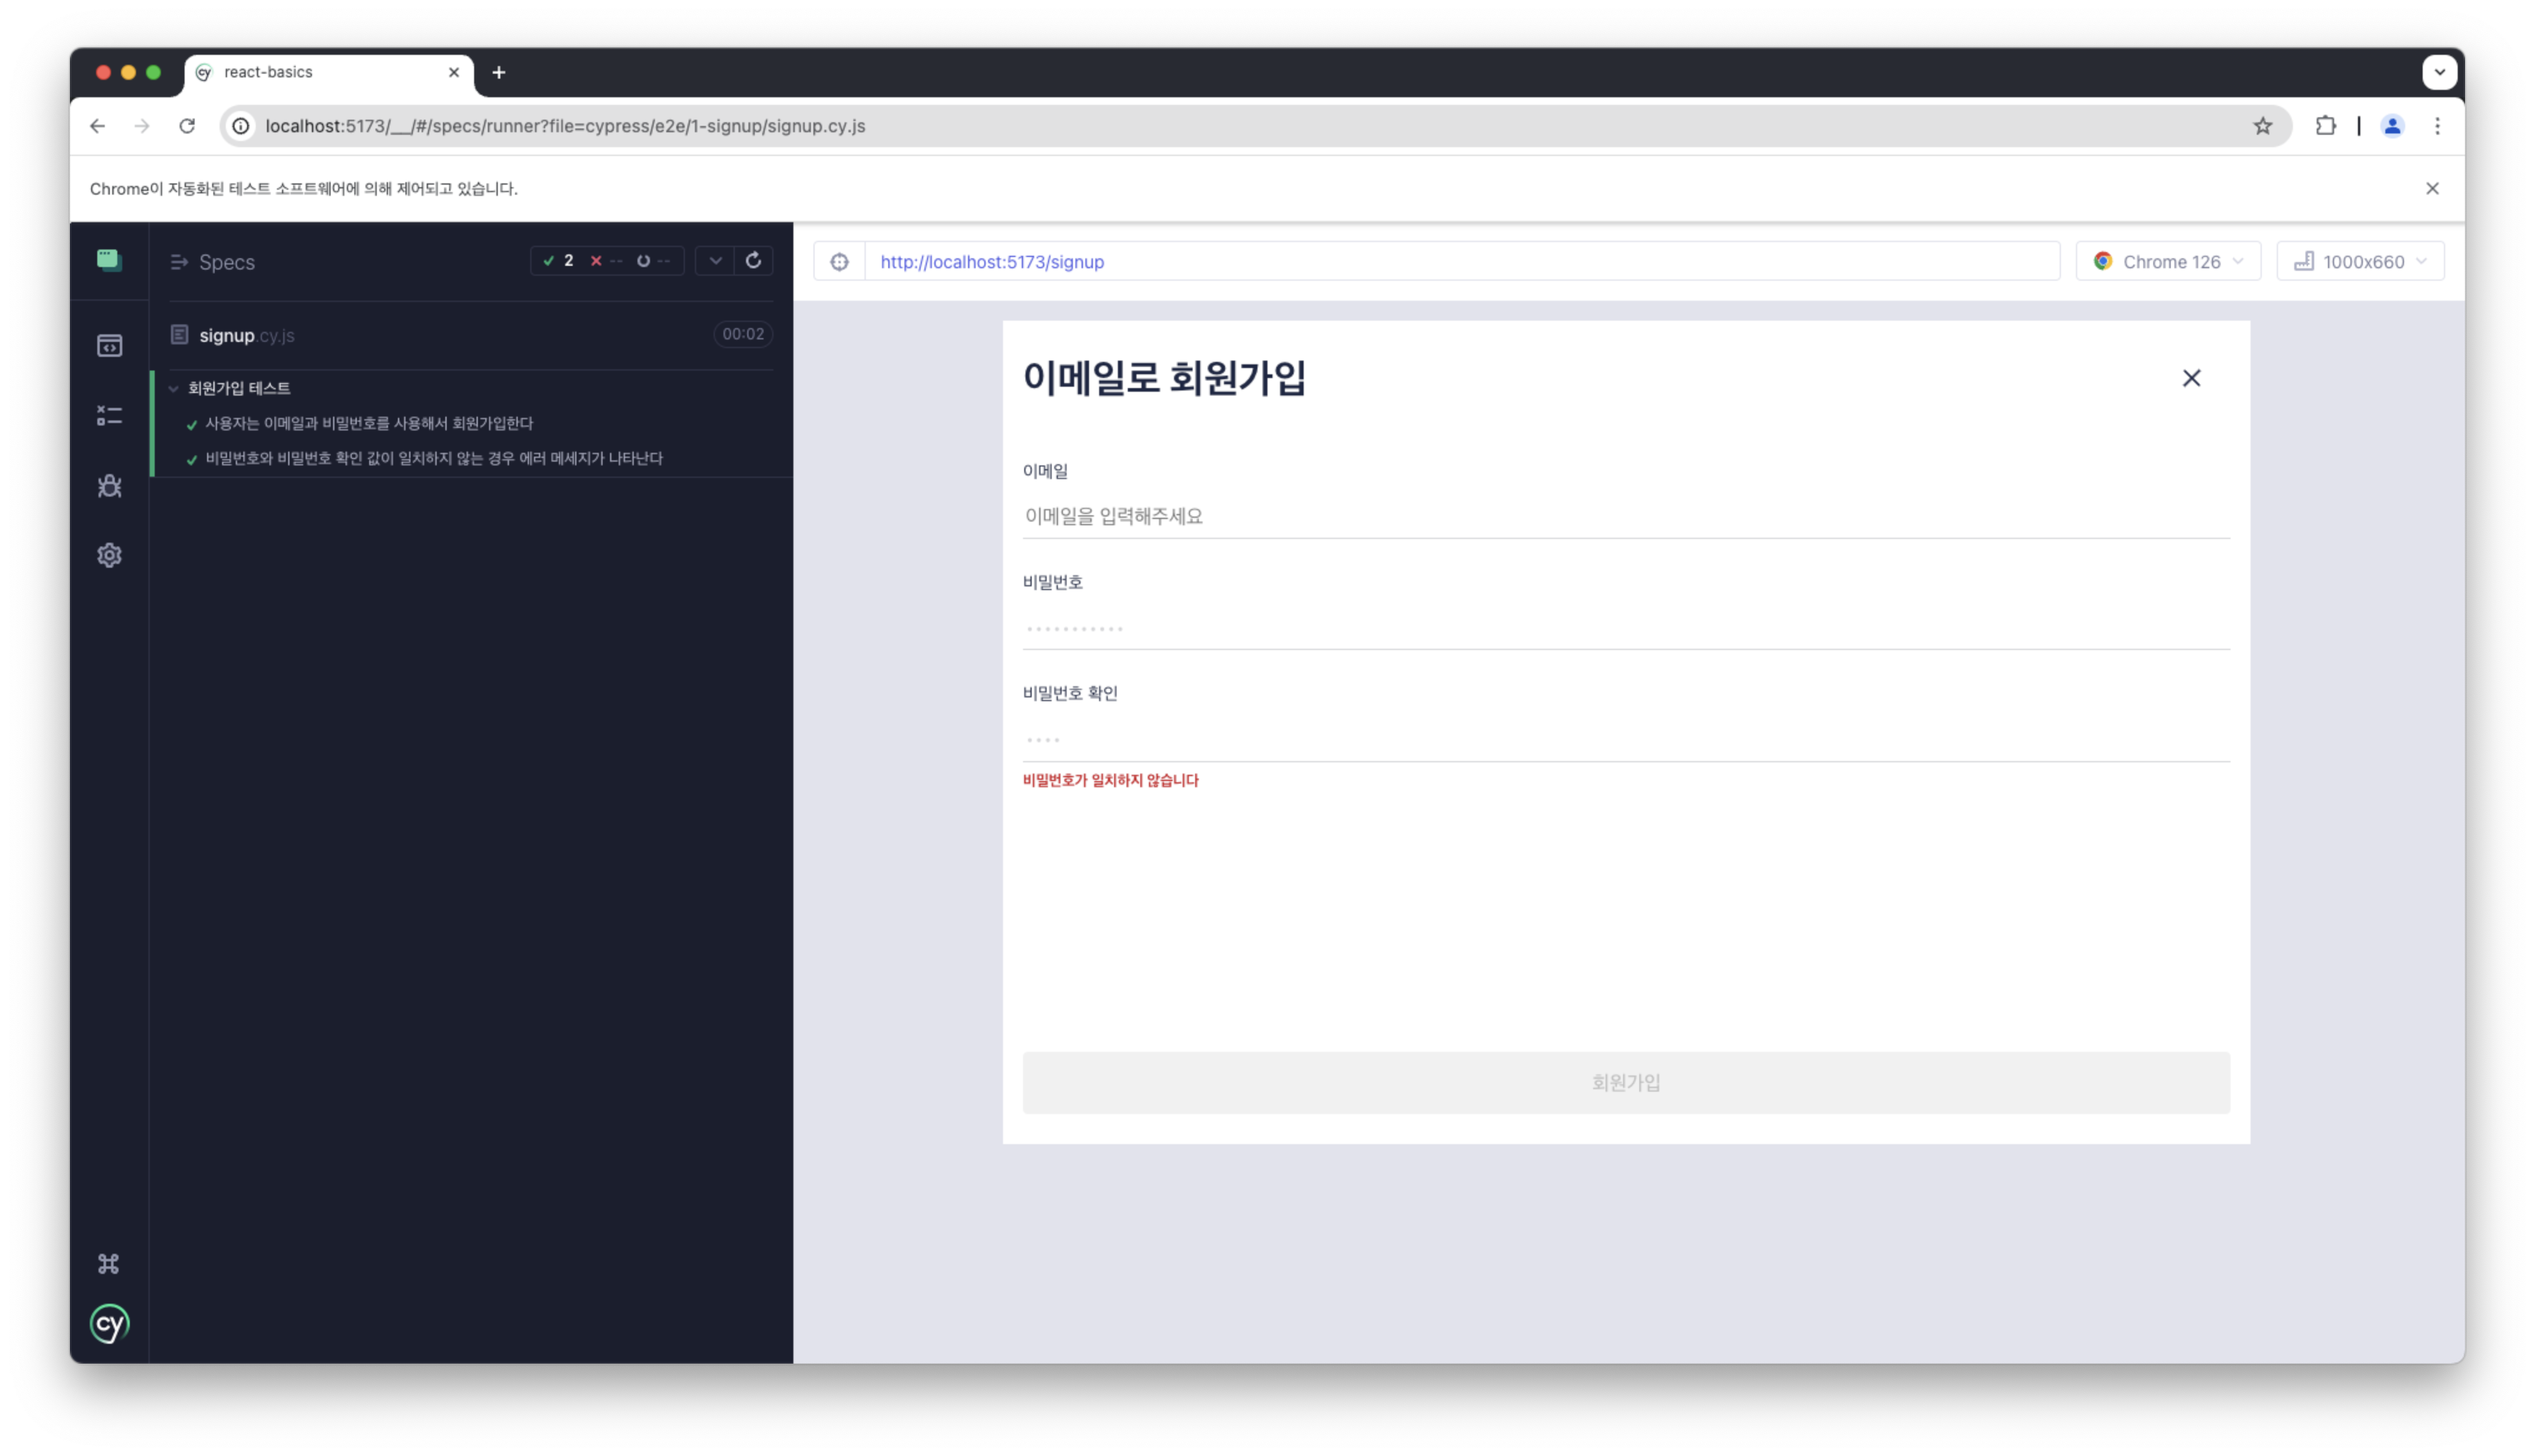
Task: Open test options chevron next to rerun
Action: tap(715, 261)
